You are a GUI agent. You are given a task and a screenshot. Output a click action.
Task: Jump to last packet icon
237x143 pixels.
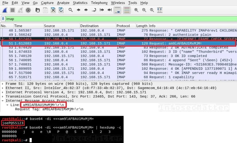110,10
